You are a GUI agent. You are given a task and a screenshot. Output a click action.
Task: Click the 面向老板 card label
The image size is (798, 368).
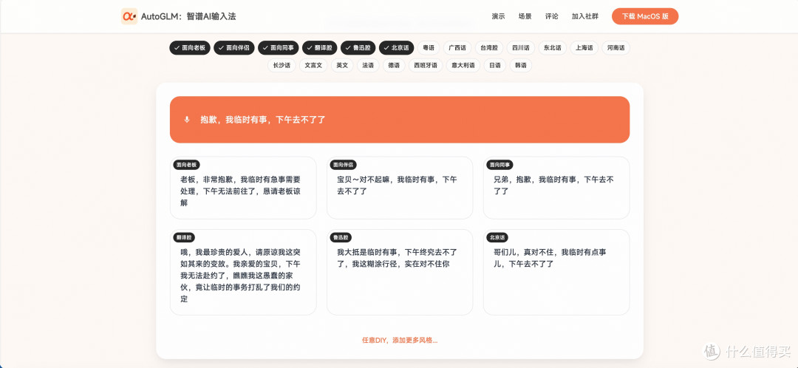click(x=186, y=165)
